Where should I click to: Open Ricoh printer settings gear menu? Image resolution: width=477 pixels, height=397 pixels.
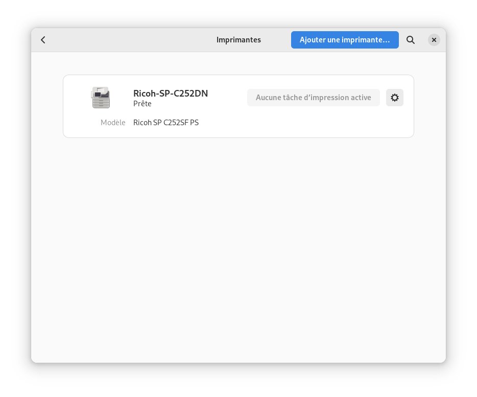coord(395,98)
